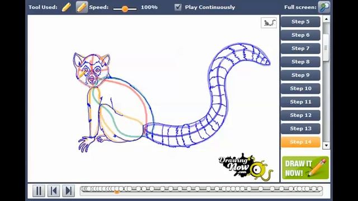Jump to Step 13
The width and height of the screenshot is (358, 201).
pyautogui.click(x=300, y=128)
